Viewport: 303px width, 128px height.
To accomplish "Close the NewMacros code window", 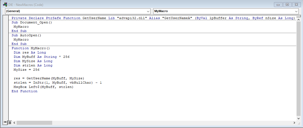I will click(x=296, y=5).
